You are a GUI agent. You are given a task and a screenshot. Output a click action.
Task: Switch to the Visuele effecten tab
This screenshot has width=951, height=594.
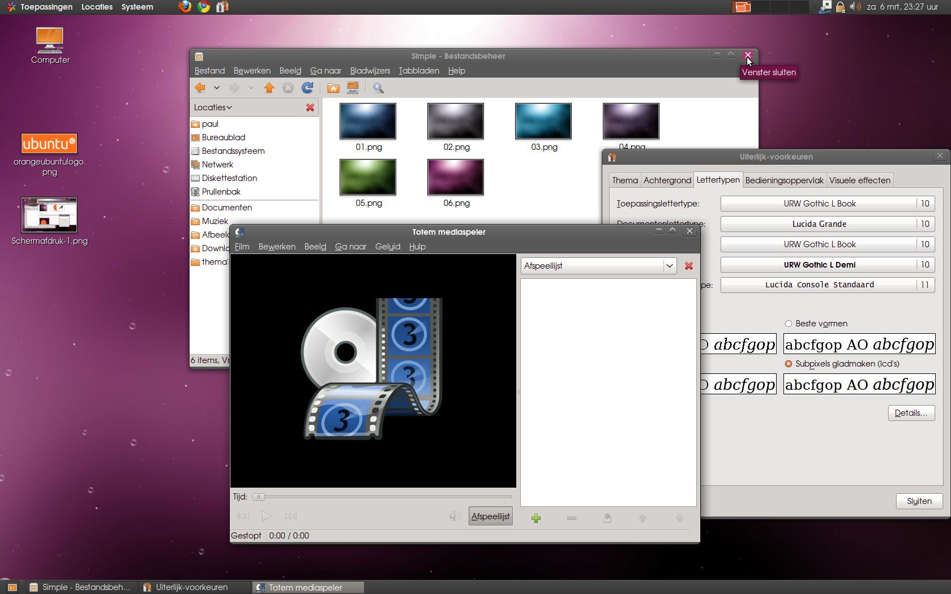pos(860,180)
